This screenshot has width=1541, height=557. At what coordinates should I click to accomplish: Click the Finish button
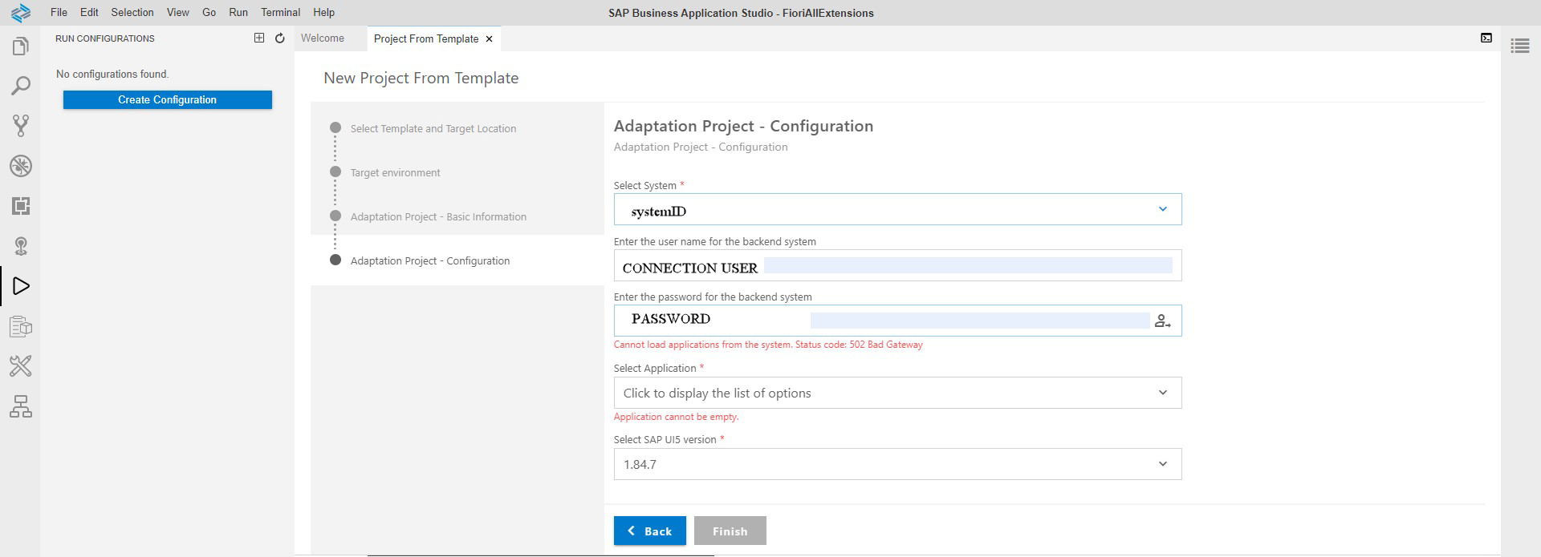[730, 531]
